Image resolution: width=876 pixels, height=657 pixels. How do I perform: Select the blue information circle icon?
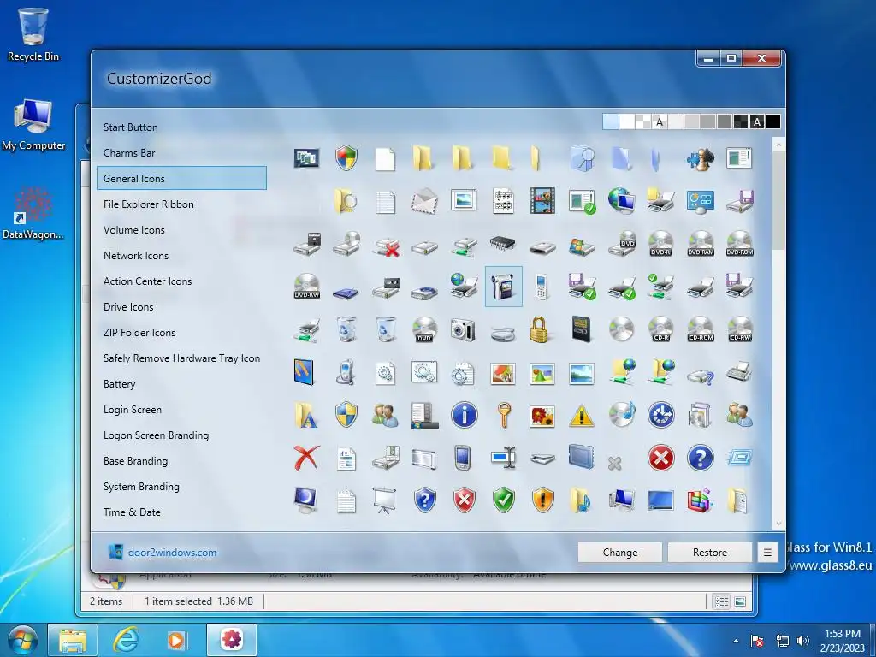pos(465,415)
